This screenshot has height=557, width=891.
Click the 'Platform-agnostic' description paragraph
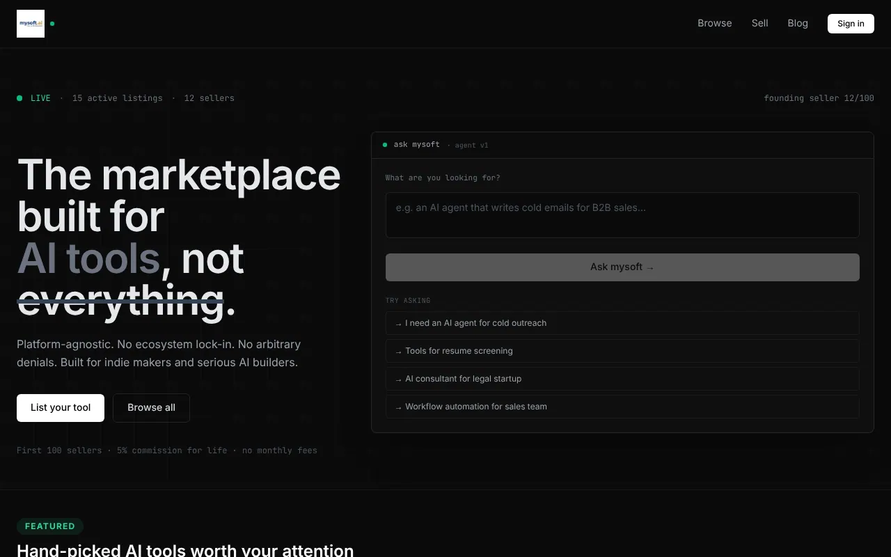click(x=159, y=354)
